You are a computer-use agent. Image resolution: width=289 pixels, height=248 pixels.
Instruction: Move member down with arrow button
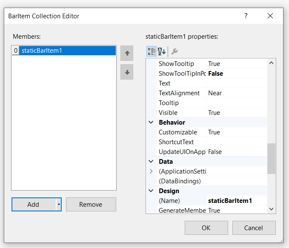pyautogui.click(x=127, y=72)
